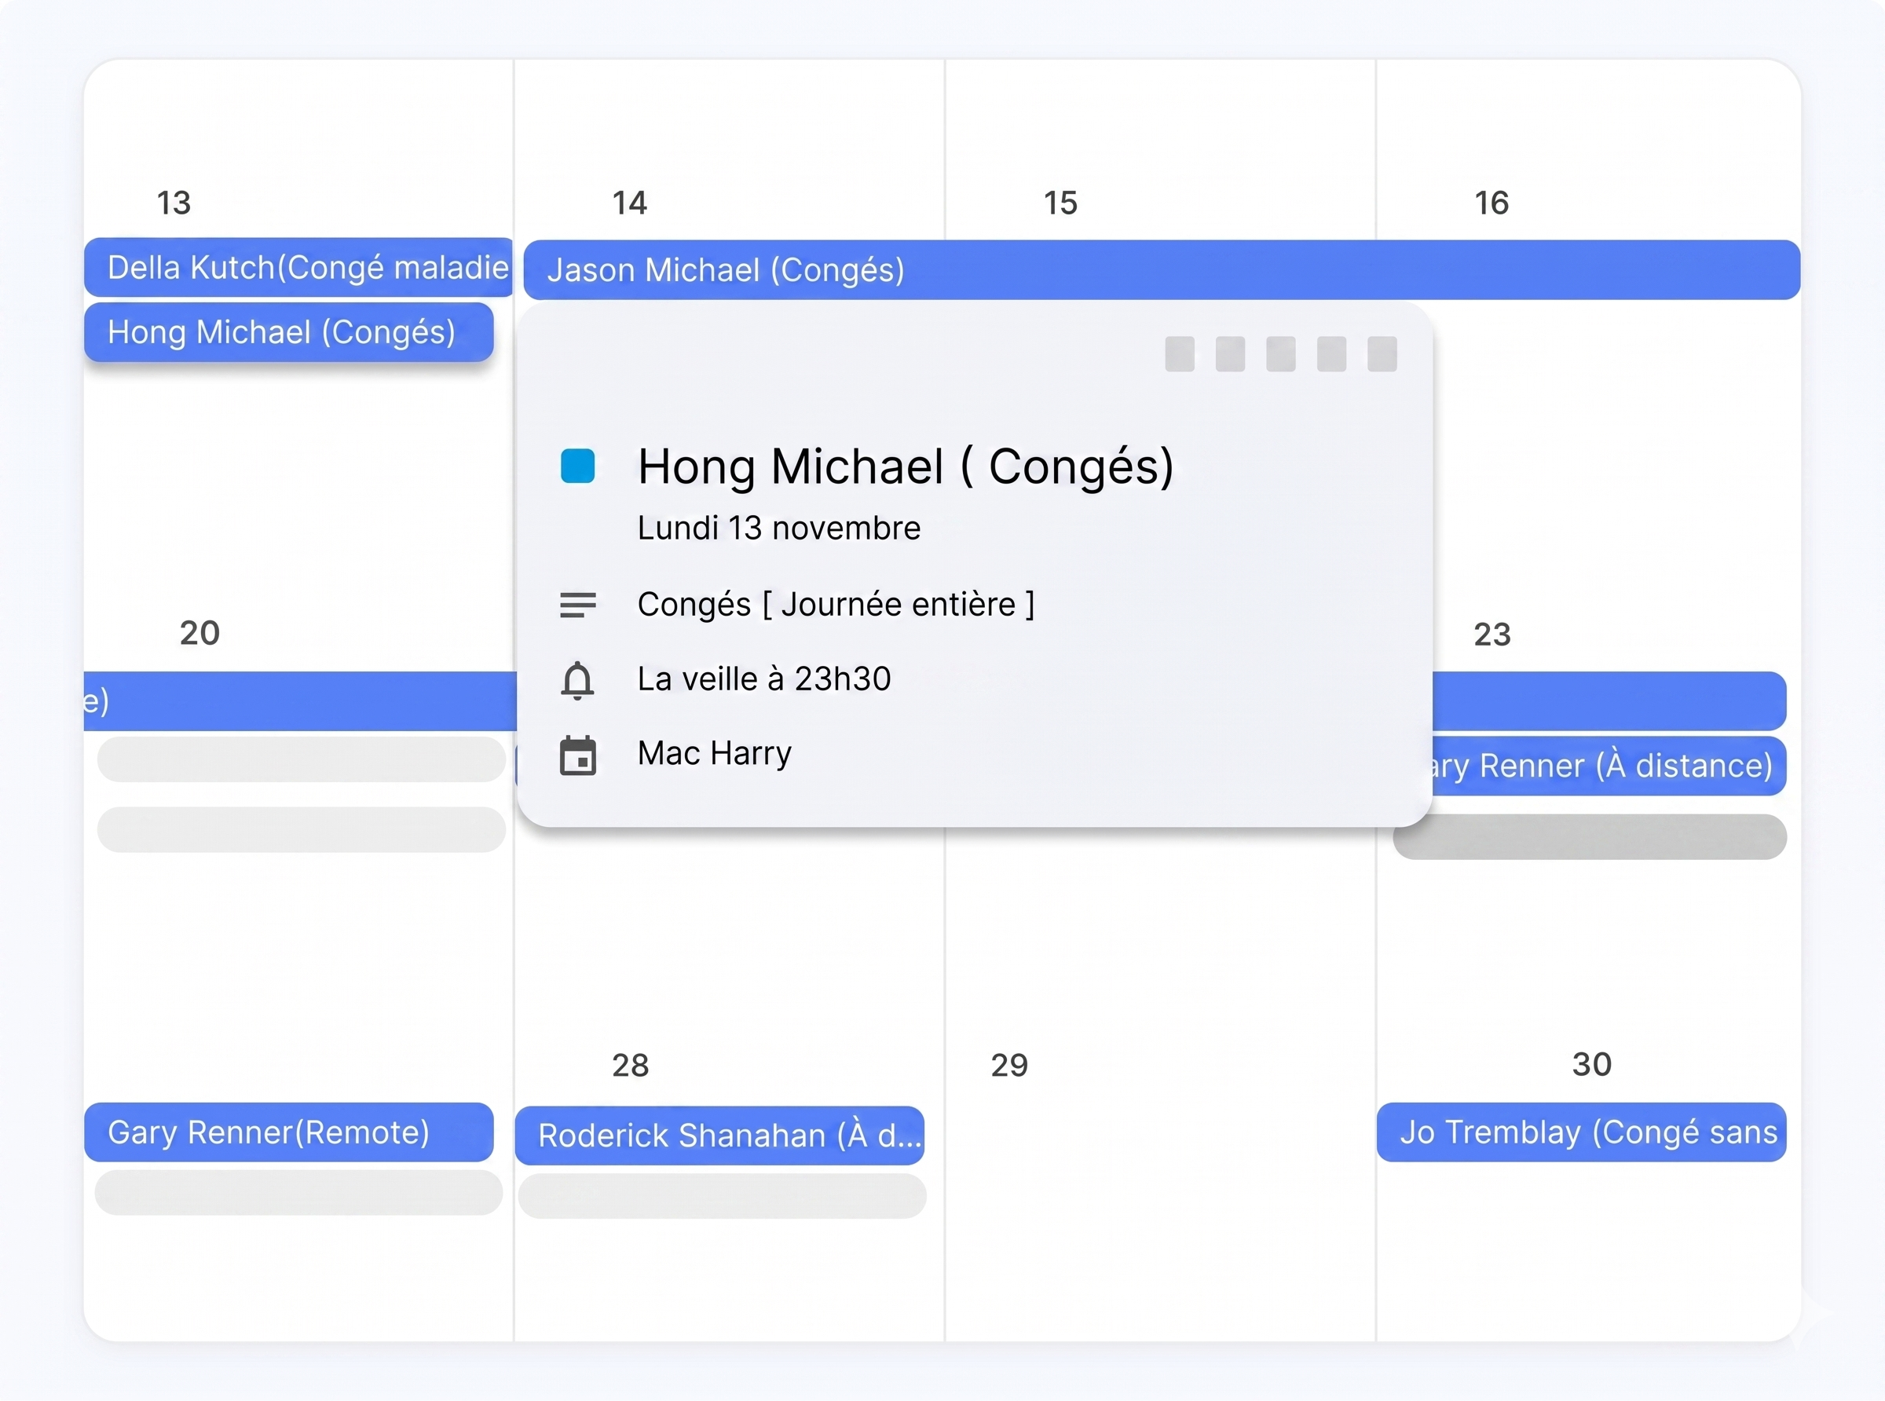This screenshot has width=1885, height=1401.
Task: Click the fourth toolbar icon in the popup header
Action: coord(1331,353)
